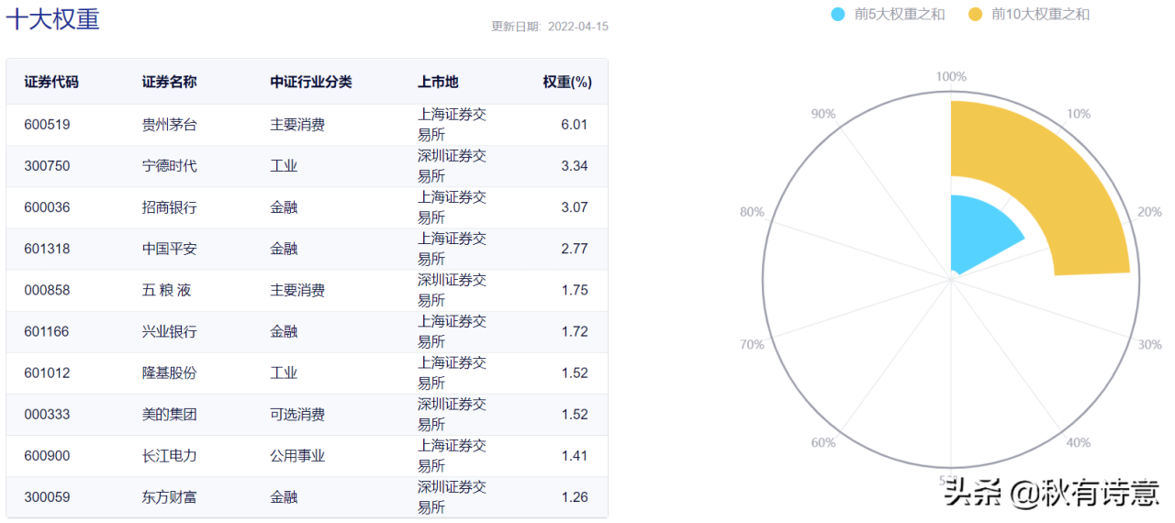This screenshot has width=1175, height=523.
Task: Toggle the 前10大权重之和 legend item
Action: 1028,14
